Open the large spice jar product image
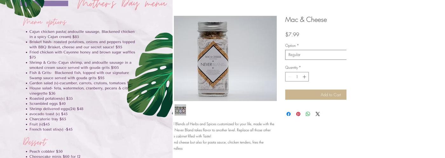 tap(225, 58)
